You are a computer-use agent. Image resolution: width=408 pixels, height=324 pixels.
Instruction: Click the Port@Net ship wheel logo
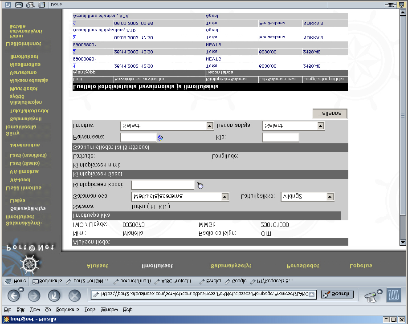(x=30, y=264)
